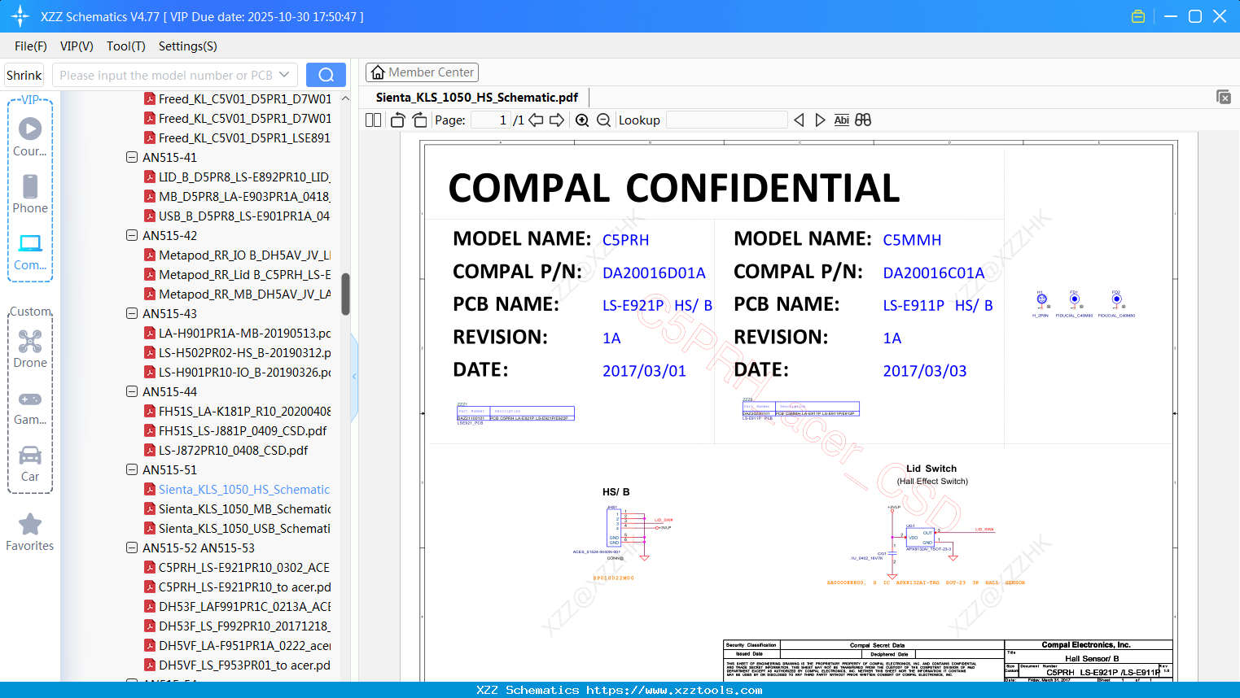Screen dimensions: 1240x698
Task: Open Sienta_KLS_1050_MB_Schematic file
Action: tap(244, 508)
